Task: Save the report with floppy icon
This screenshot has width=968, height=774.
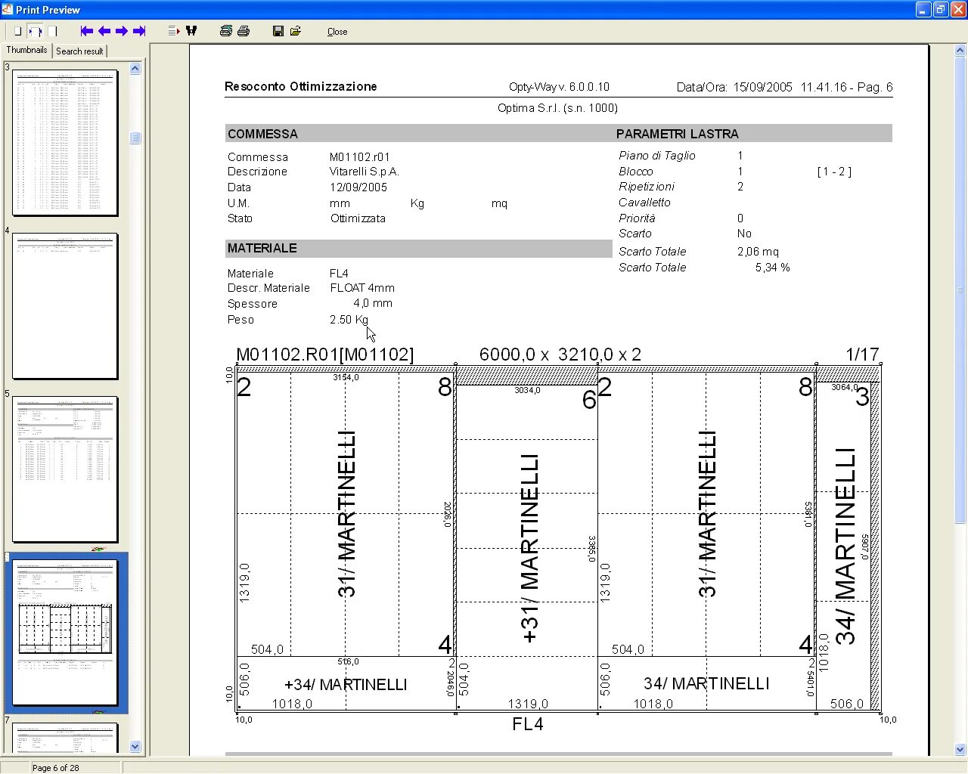Action: pos(278,31)
